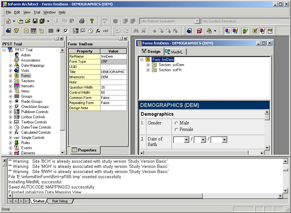Open the Help menu
The image size is (291, 213).
click(x=62, y=12)
